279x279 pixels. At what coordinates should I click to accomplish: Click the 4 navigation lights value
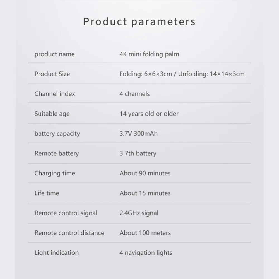tap(146, 253)
